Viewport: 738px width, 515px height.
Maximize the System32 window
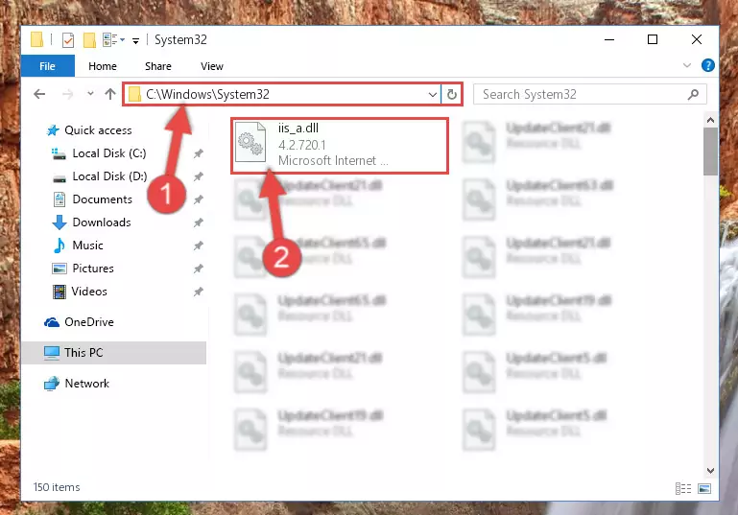point(653,40)
